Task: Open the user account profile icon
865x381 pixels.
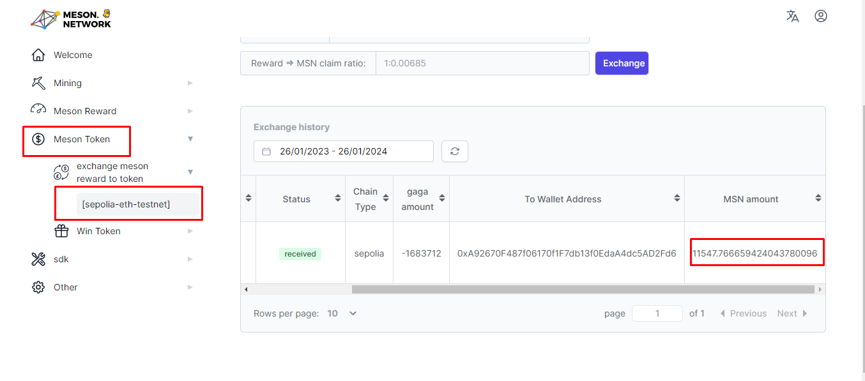Action: coord(821,16)
